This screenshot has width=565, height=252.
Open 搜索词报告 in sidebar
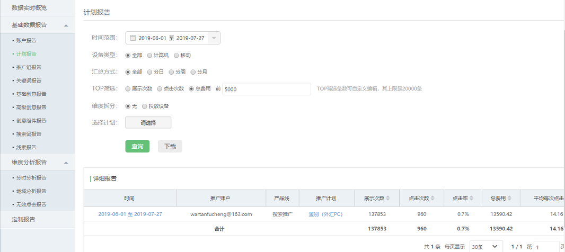[x=29, y=134]
